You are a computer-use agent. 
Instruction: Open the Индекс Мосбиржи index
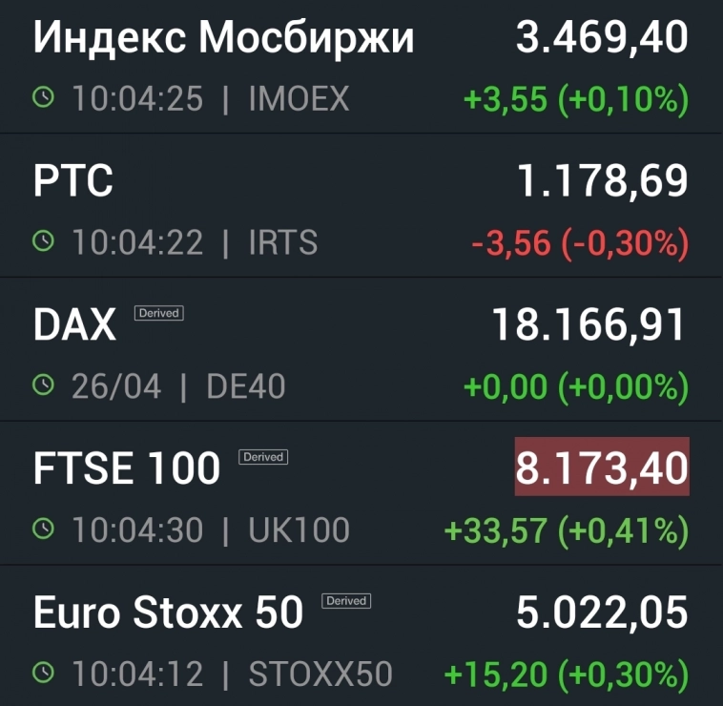[x=223, y=39]
